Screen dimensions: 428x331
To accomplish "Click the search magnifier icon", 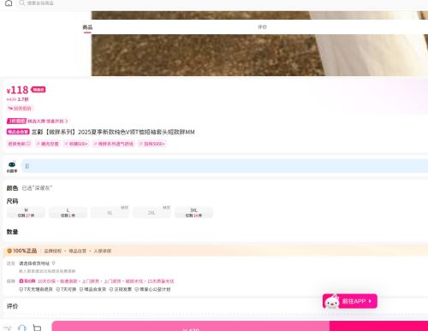I will point(22,3).
